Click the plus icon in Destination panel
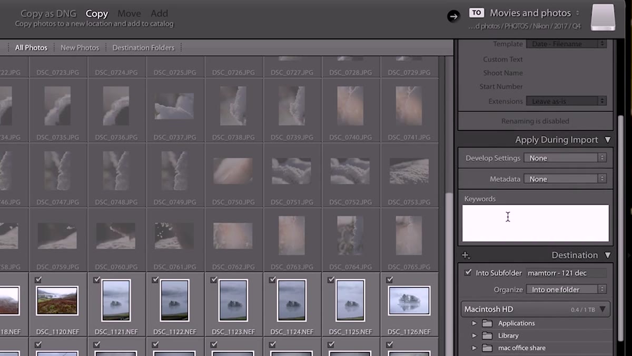 click(x=466, y=255)
